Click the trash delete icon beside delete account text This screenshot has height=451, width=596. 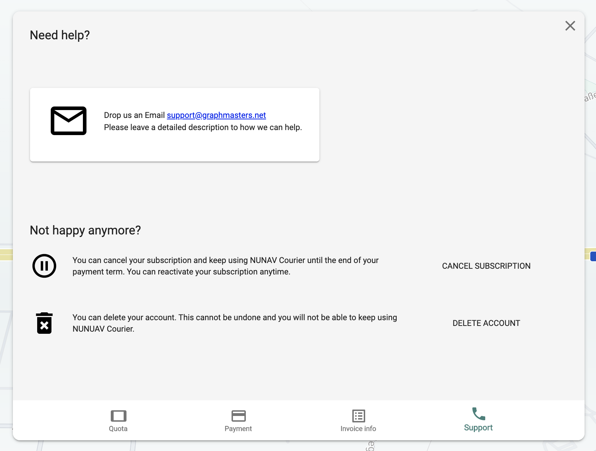tap(44, 323)
